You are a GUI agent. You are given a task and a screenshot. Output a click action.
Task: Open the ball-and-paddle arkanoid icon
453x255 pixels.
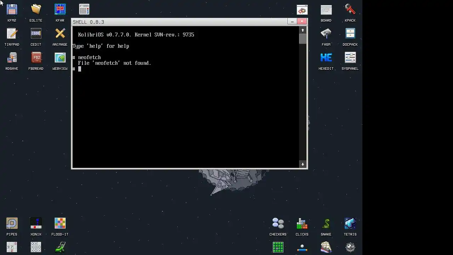click(x=302, y=247)
